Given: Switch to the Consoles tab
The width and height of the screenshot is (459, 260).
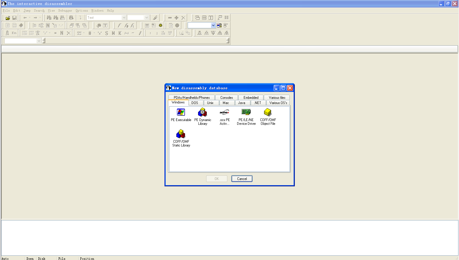Looking at the screenshot, I should [227, 98].
